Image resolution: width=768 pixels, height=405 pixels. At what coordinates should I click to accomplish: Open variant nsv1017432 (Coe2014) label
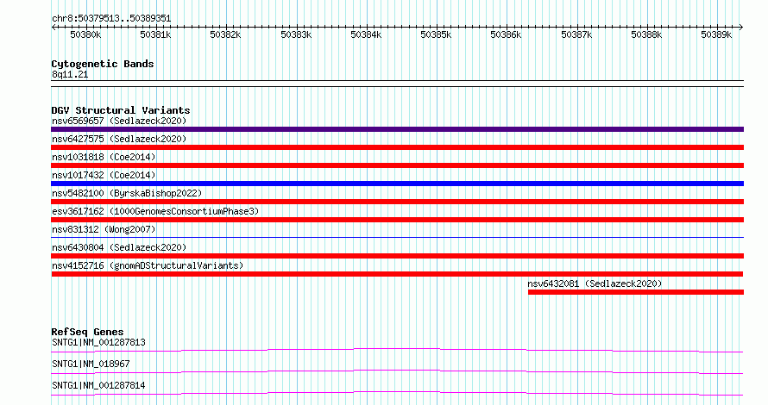pyautogui.click(x=104, y=175)
